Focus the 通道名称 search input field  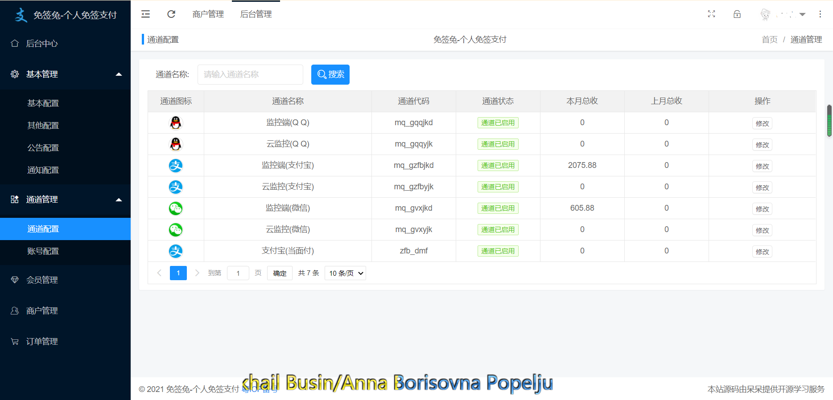250,74
